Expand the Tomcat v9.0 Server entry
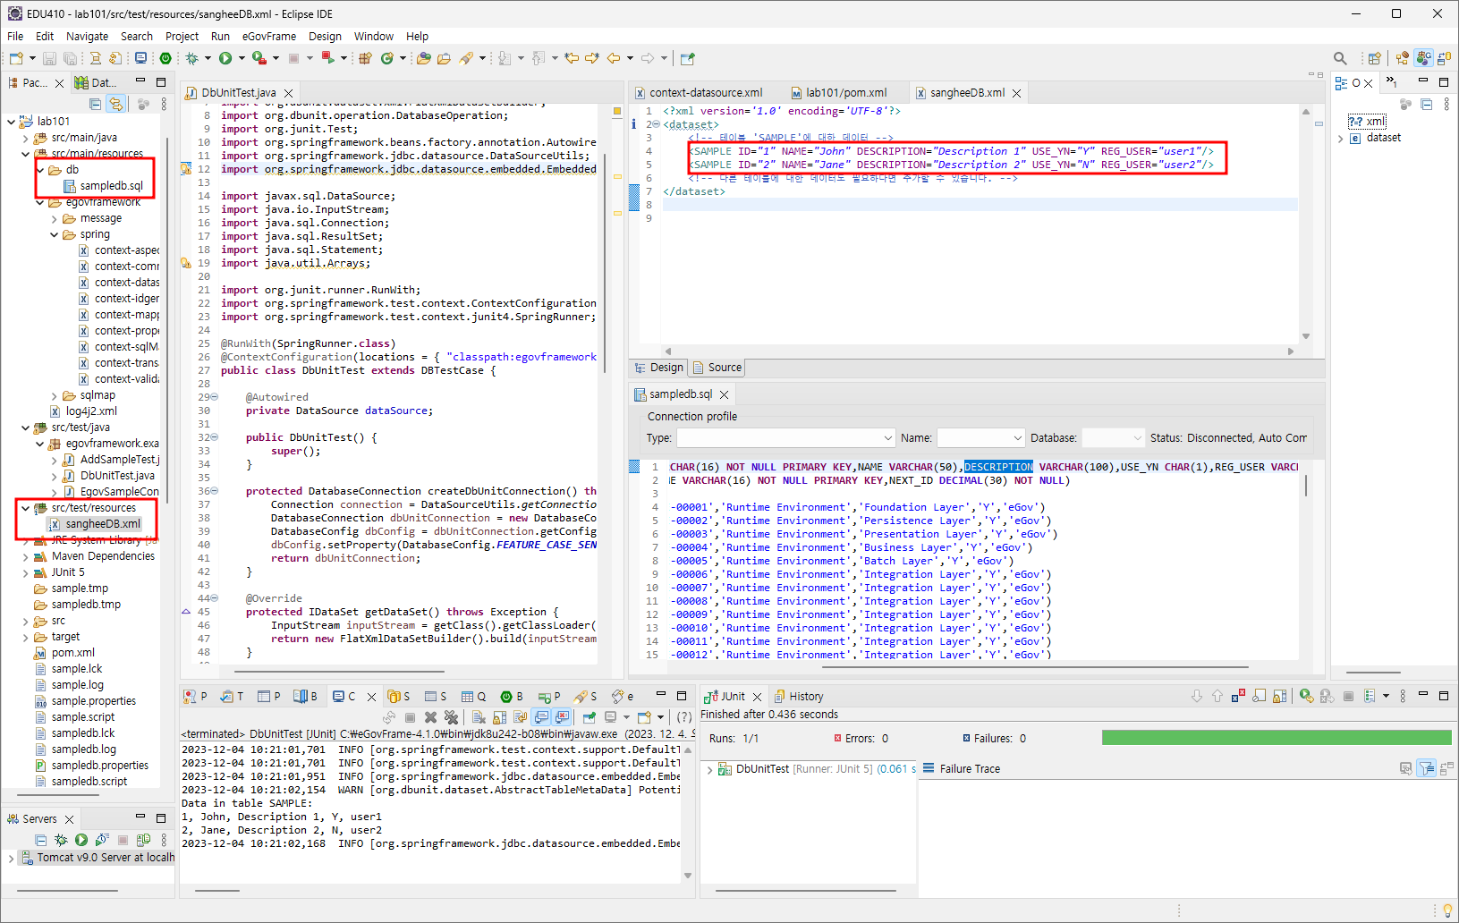This screenshot has width=1459, height=923. pos(11,858)
